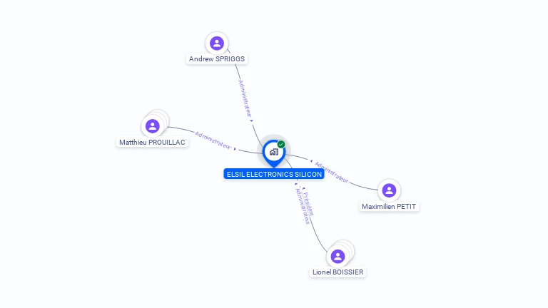548x308 pixels.
Task: Click the ELSIL ELECTRONICS SILICON label
Action: 274,174
